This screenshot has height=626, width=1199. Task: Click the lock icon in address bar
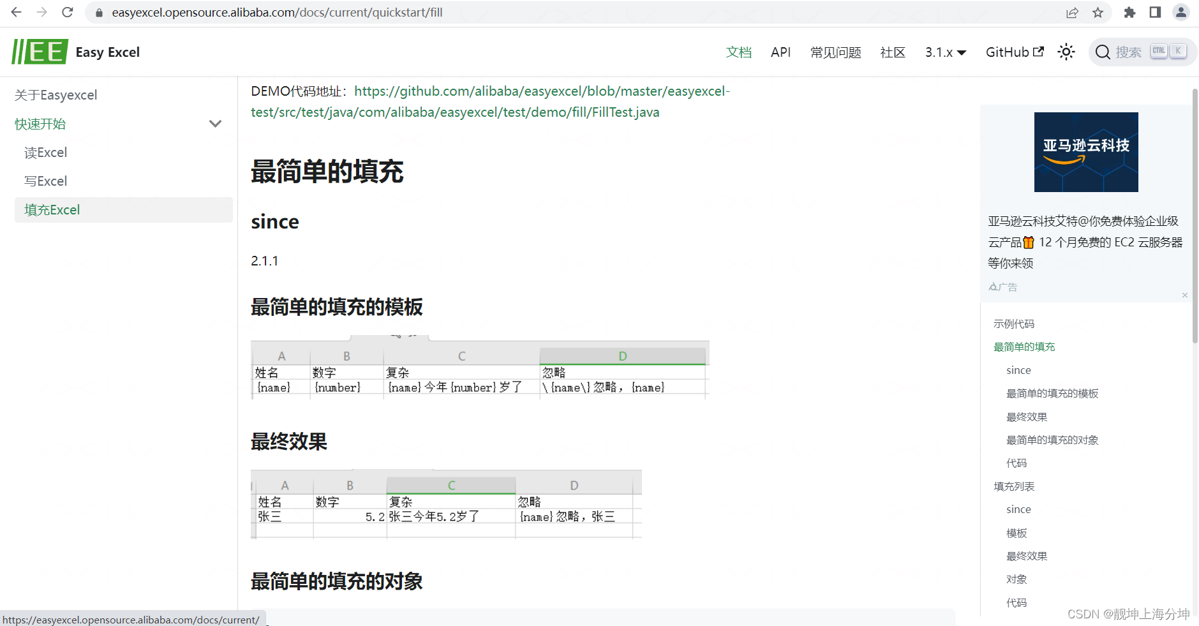point(99,13)
